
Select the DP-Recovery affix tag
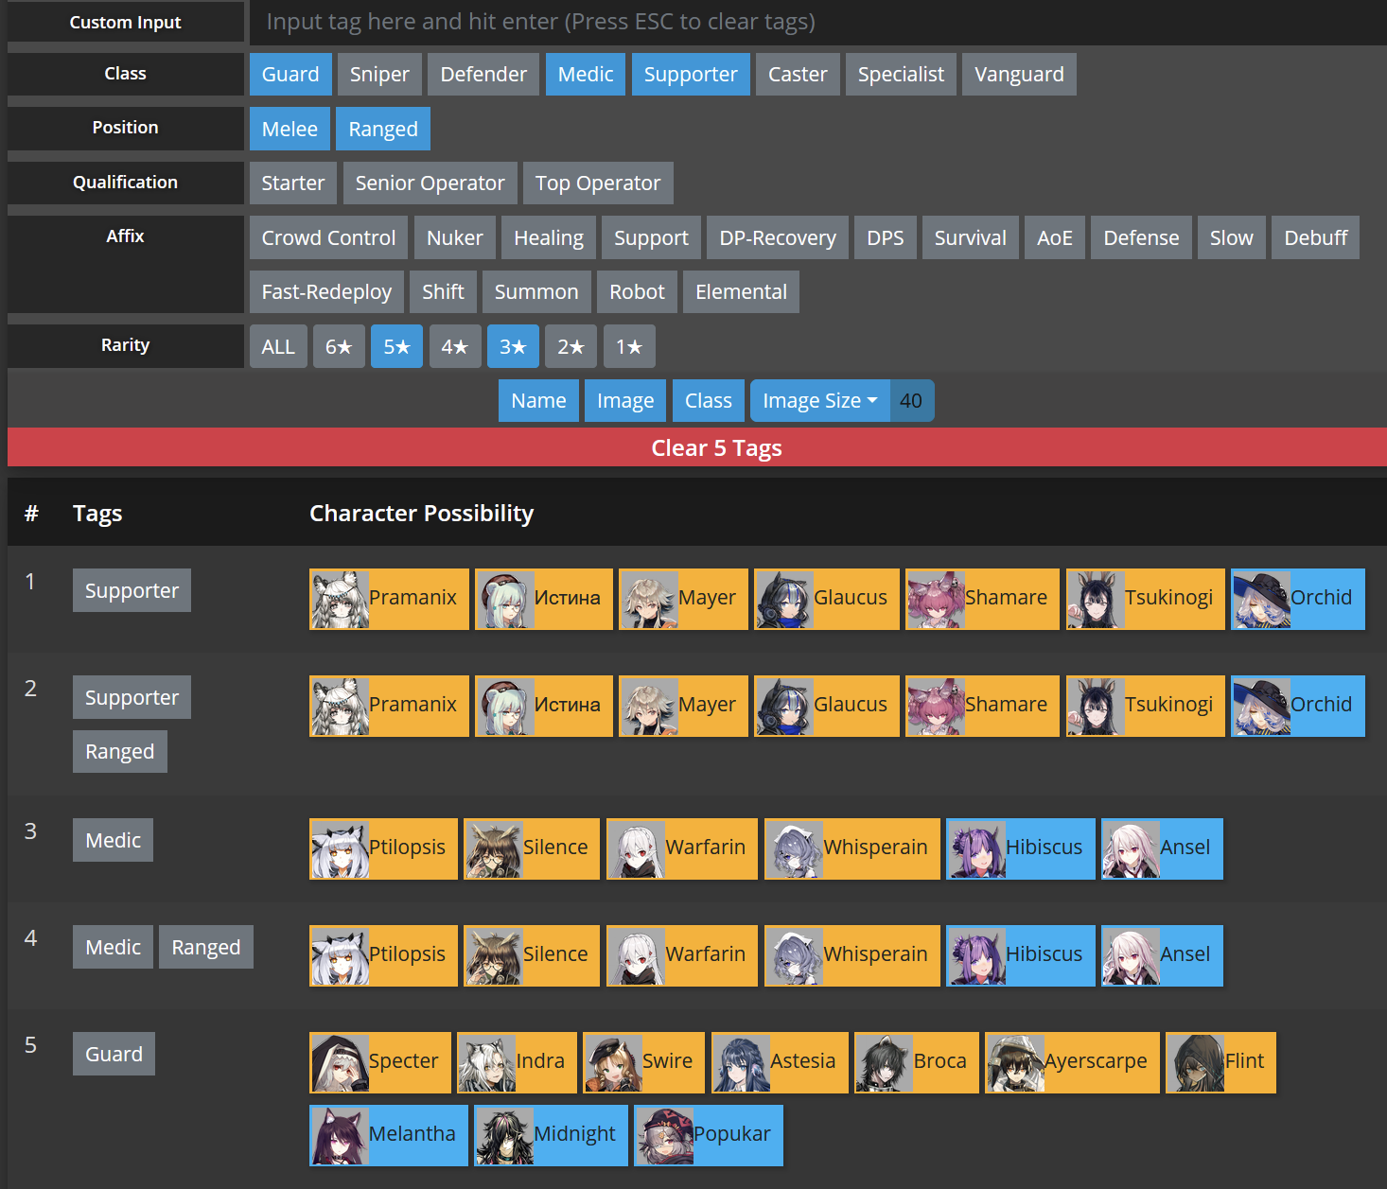pyautogui.click(x=778, y=237)
